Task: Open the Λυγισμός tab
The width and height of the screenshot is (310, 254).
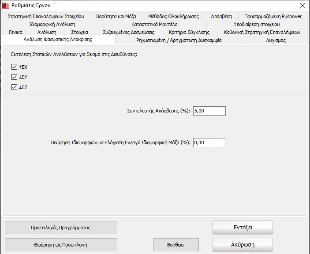Action: pos(276,40)
